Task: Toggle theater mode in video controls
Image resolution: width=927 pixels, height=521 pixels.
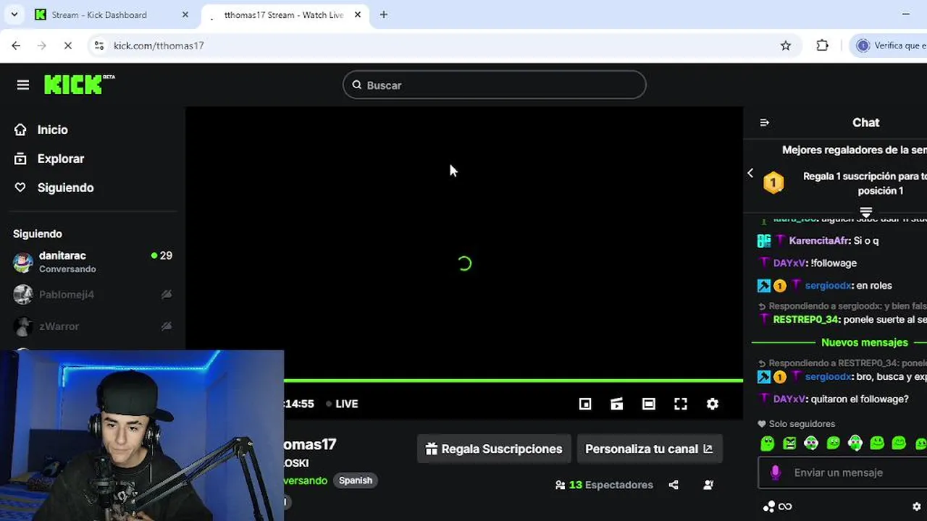Action: point(649,404)
